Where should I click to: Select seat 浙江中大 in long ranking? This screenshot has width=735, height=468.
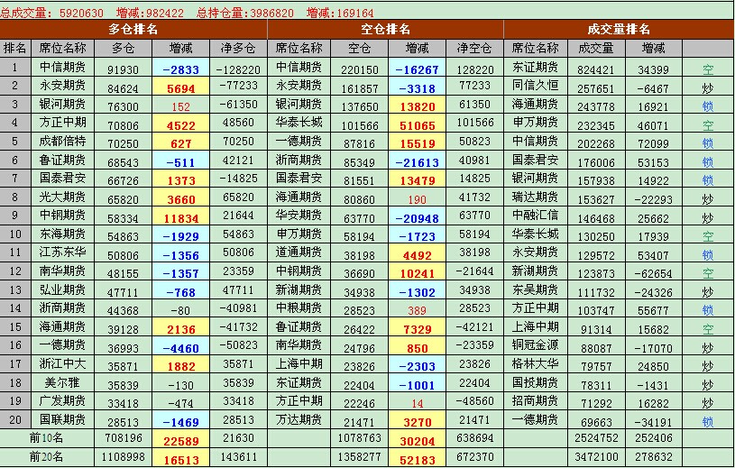(62, 364)
